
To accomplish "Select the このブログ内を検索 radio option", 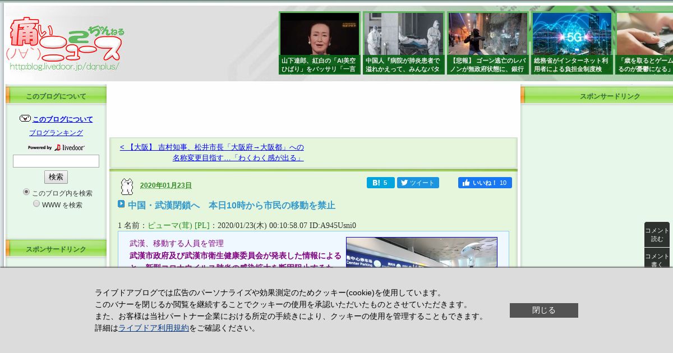I will click(26, 192).
